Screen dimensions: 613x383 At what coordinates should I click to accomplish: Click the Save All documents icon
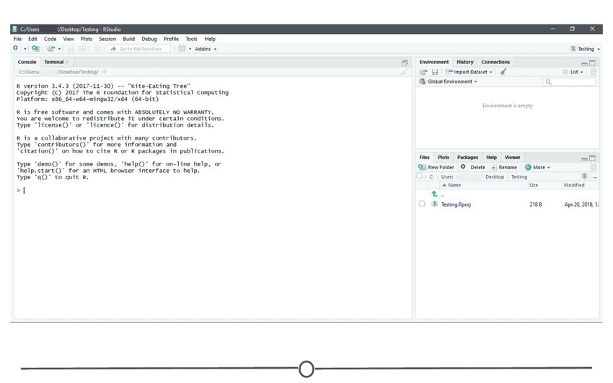pyautogui.click(x=82, y=49)
